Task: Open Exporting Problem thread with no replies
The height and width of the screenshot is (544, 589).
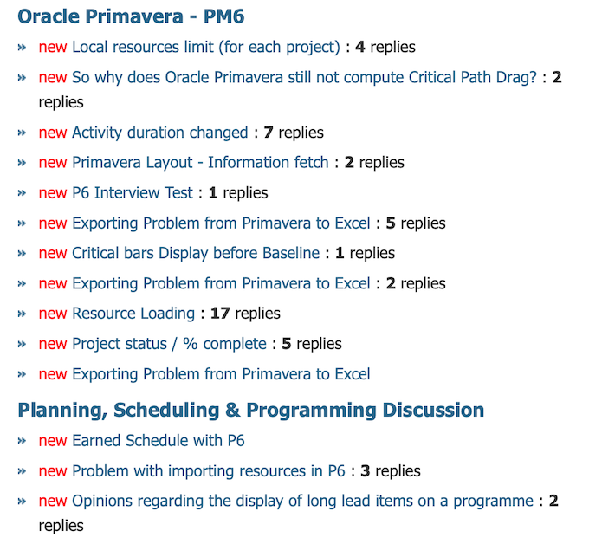Action: [221, 374]
